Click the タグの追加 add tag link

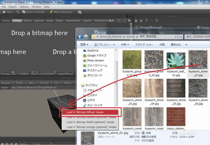tap(148, 140)
